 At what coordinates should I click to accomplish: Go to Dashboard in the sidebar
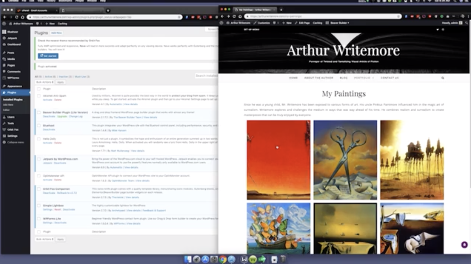point(14,45)
